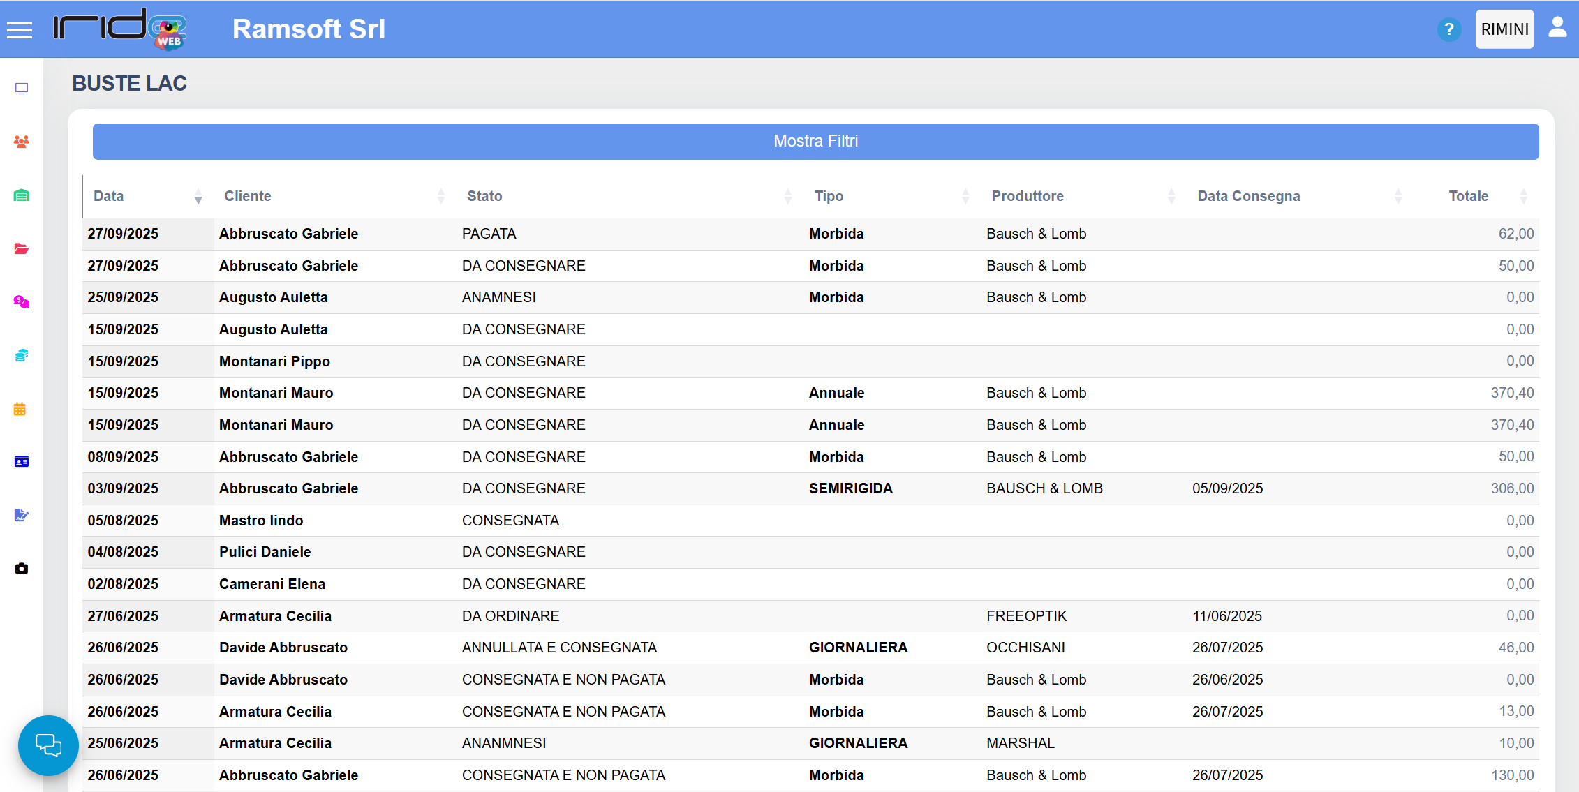The width and height of the screenshot is (1579, 792).
Task: Click the coins stack sidebar icon
Action: [22, 355]
